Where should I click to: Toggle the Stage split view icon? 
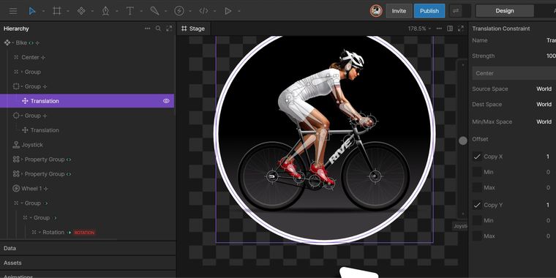(450, 29)
